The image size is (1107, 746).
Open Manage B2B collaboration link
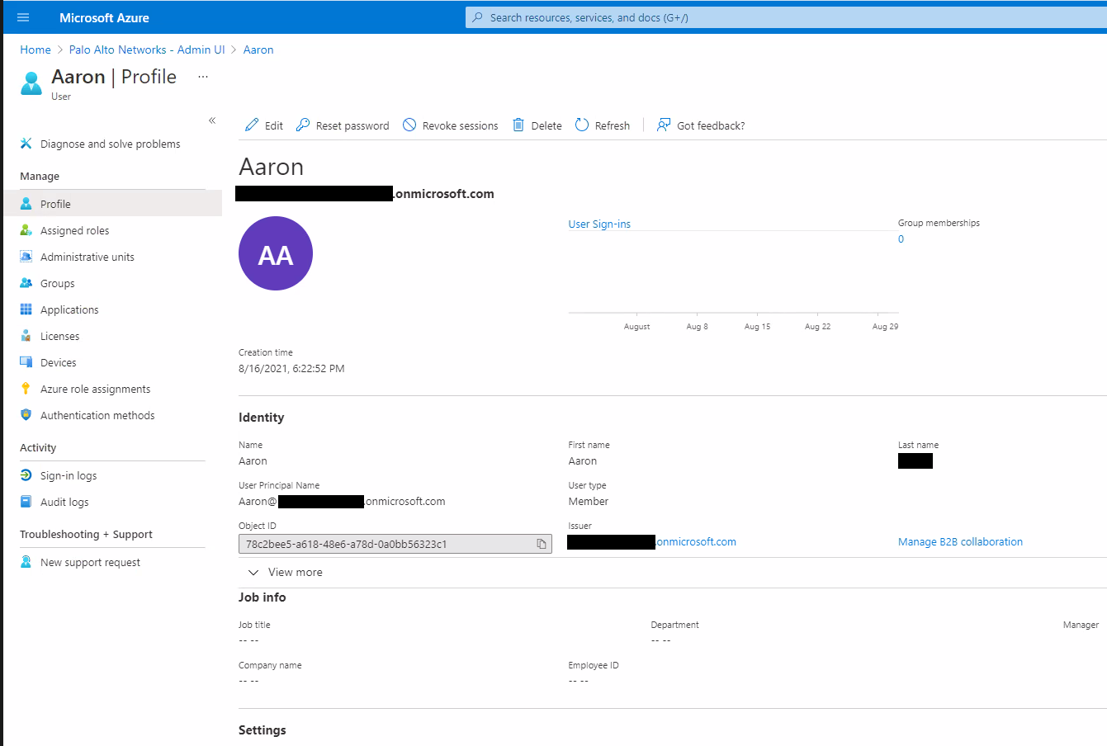(960, 542)
